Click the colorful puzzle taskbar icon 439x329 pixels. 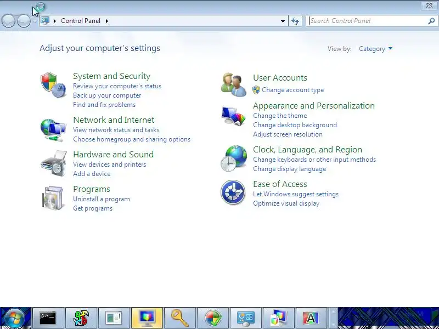coord(81,318)
